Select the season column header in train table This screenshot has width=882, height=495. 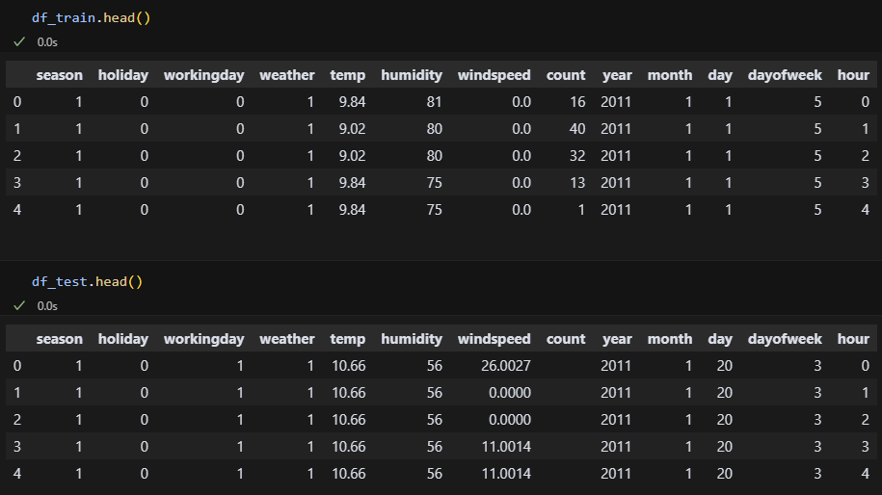tap(59, 75)
